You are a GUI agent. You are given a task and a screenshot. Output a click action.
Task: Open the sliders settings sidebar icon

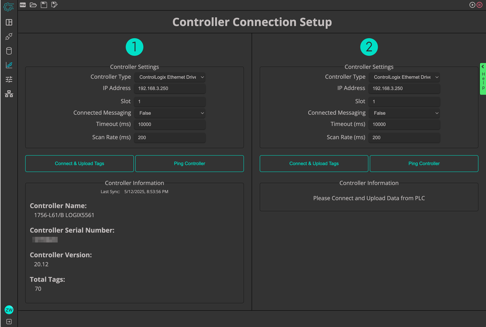(9, 80)
